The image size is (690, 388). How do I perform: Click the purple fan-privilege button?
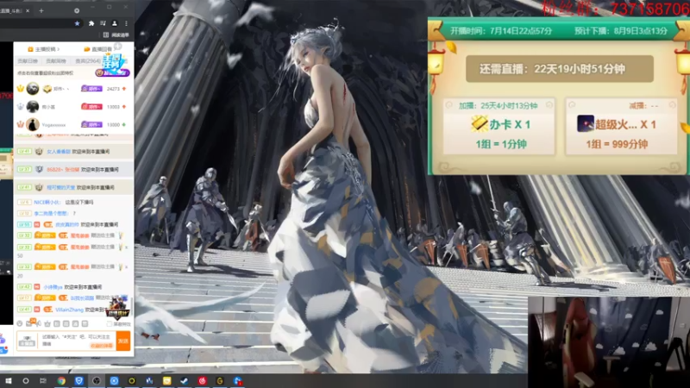click(113, 72)
